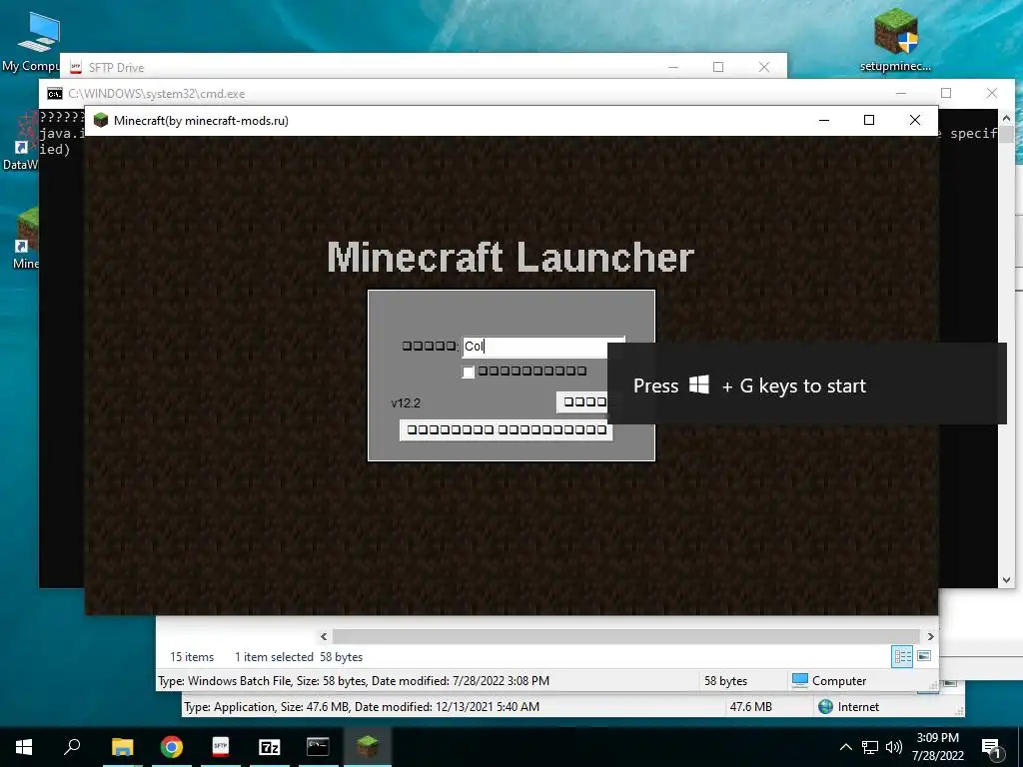Maximize the SFTP Drive window
1023x767 pixels.
click(718, 67)
